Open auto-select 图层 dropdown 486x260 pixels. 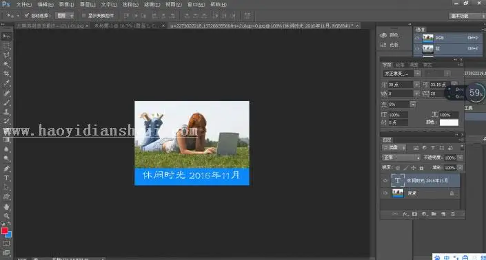[x=65, y=15]
